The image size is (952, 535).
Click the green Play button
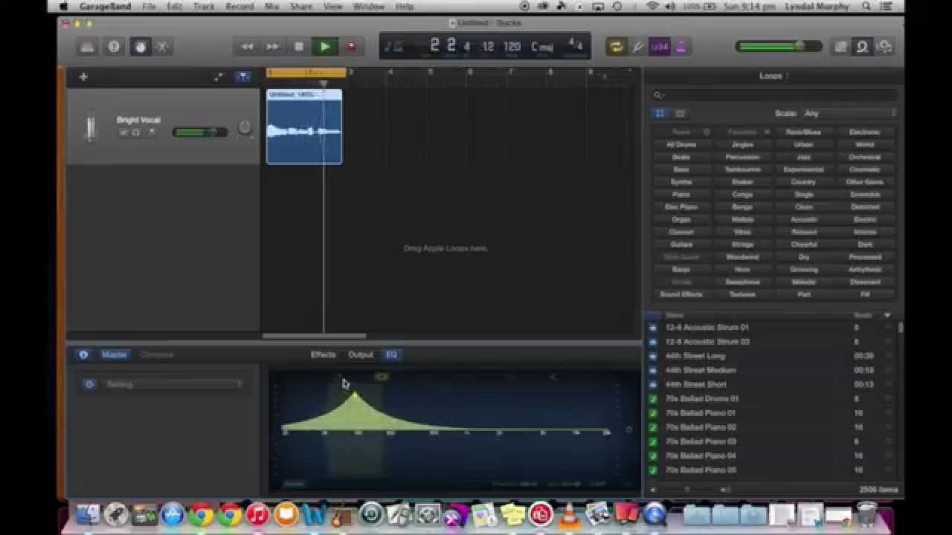[x=325, y=47]
